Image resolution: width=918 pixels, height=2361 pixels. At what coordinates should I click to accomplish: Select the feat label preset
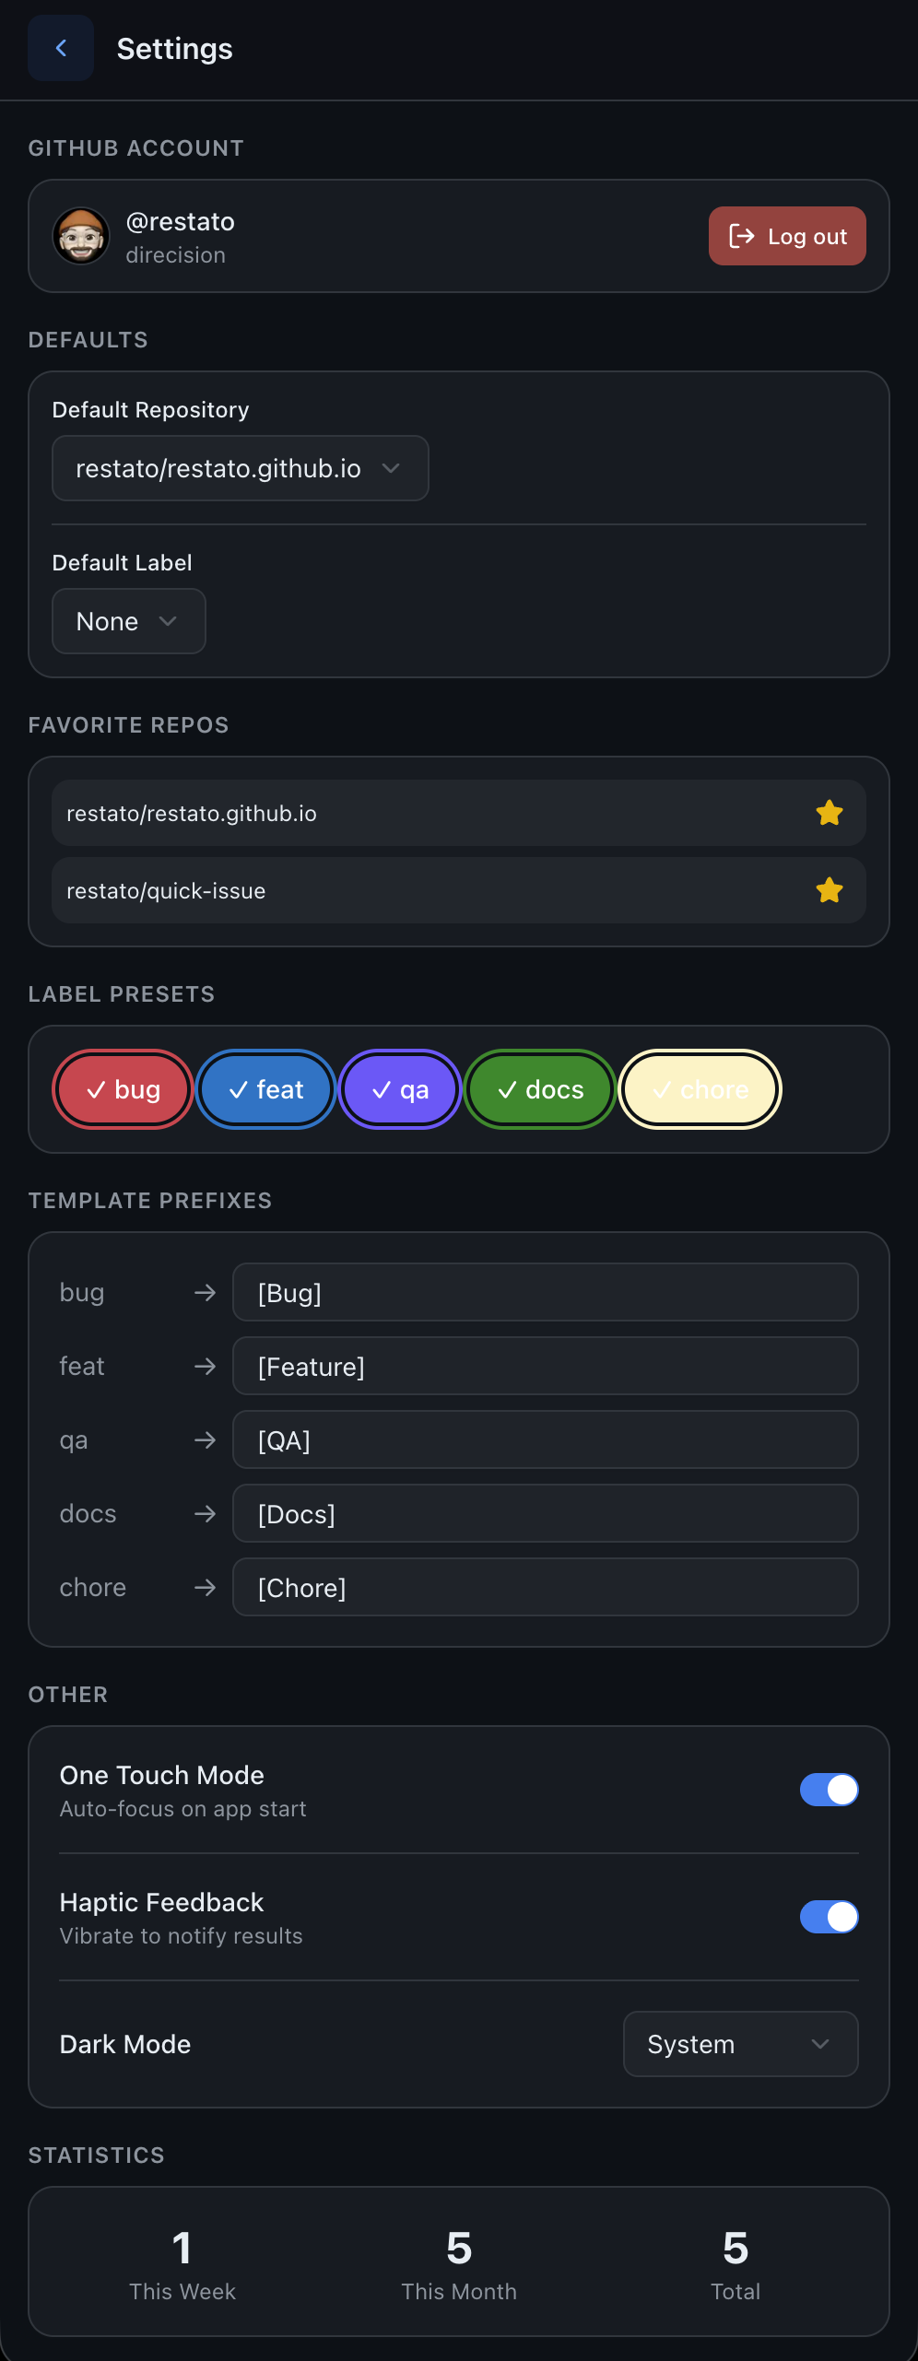tap(265, 1089)
